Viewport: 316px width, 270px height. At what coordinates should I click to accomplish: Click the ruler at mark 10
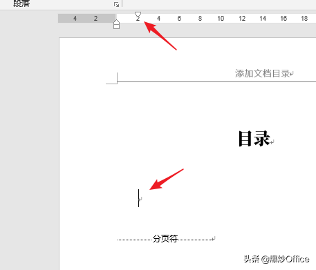point(221,18)
